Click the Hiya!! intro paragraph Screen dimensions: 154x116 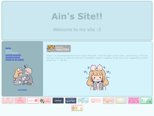click(x=97, y=58)
